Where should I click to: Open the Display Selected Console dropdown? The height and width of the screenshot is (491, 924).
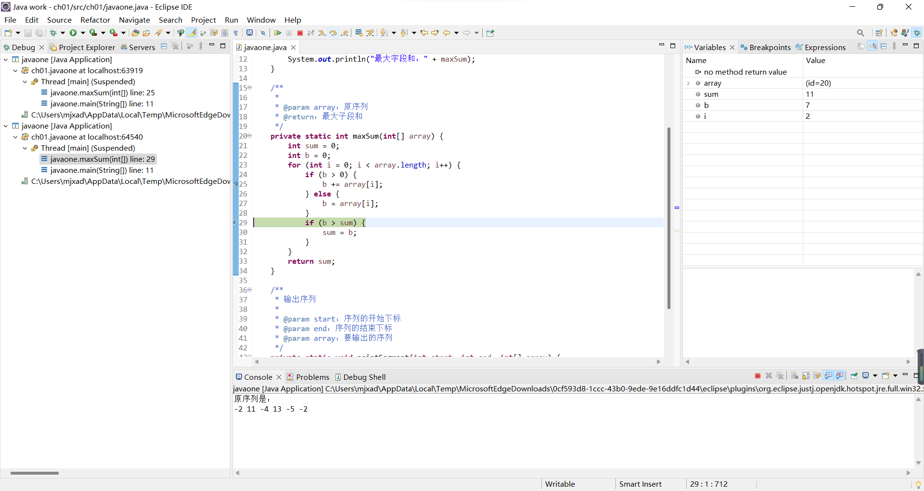click(x=875, y=375)
